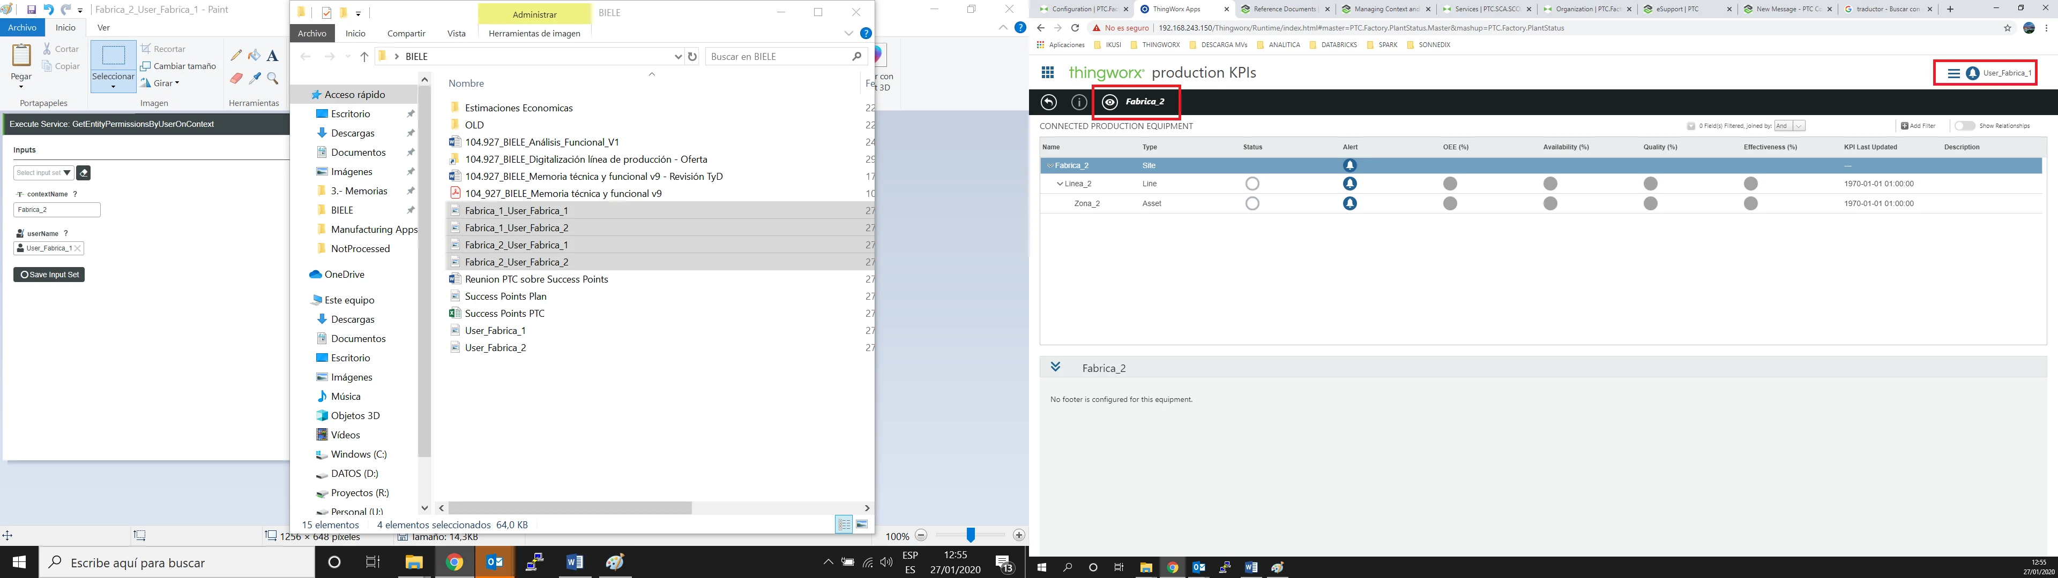Open the info icon beside Fabrica_2
Viewport: 2058px width, 578px height.
click(1078, 102)
